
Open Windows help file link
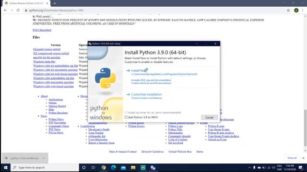click(x=44, y=62)
